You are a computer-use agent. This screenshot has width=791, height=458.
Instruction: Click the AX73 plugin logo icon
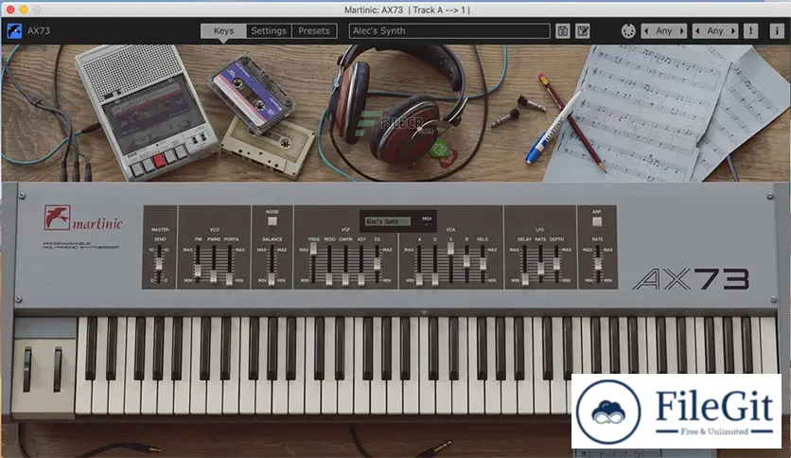point(14,31)
